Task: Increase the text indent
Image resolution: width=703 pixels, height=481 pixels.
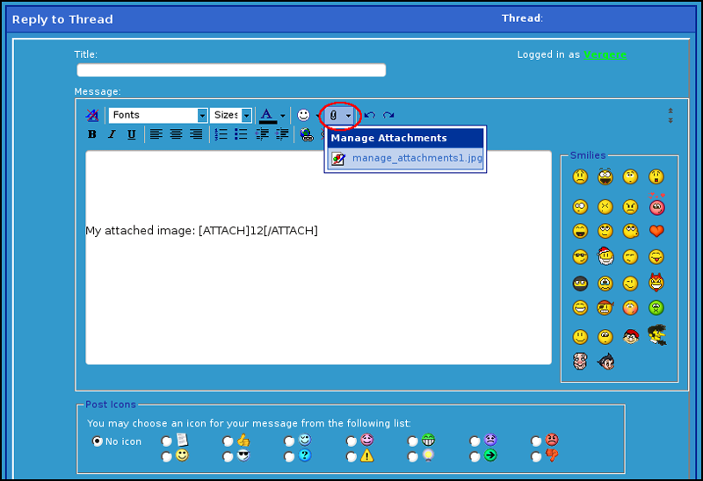Action: [281, 134]
